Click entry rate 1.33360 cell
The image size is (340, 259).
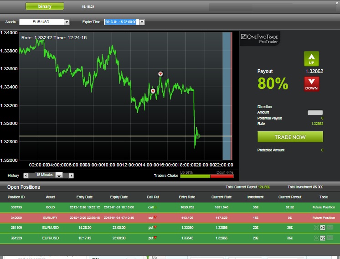tap(187, 228)
